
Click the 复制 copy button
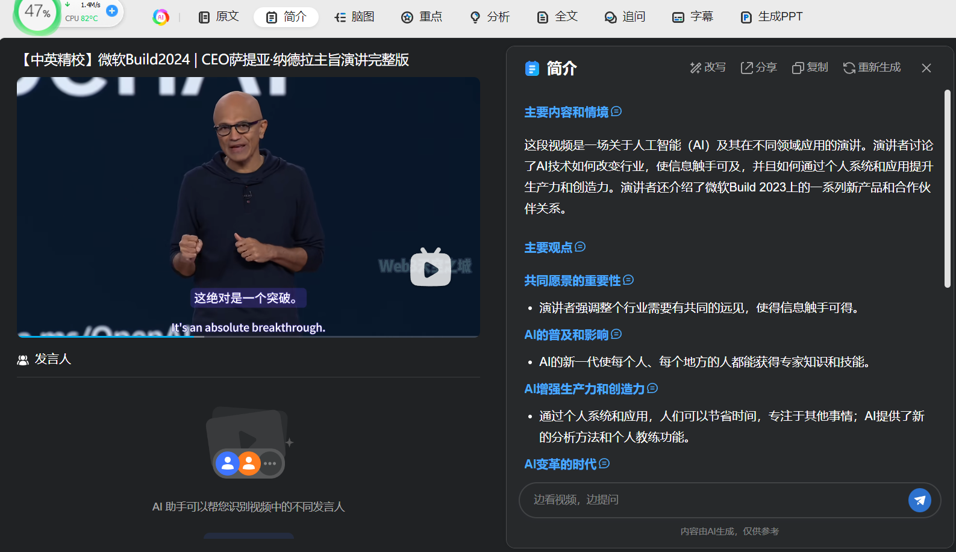[x=810, y=67]
